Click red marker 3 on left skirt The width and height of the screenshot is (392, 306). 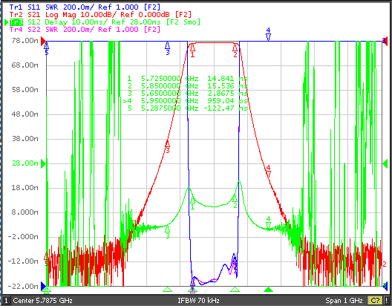[x=168, y=147]
